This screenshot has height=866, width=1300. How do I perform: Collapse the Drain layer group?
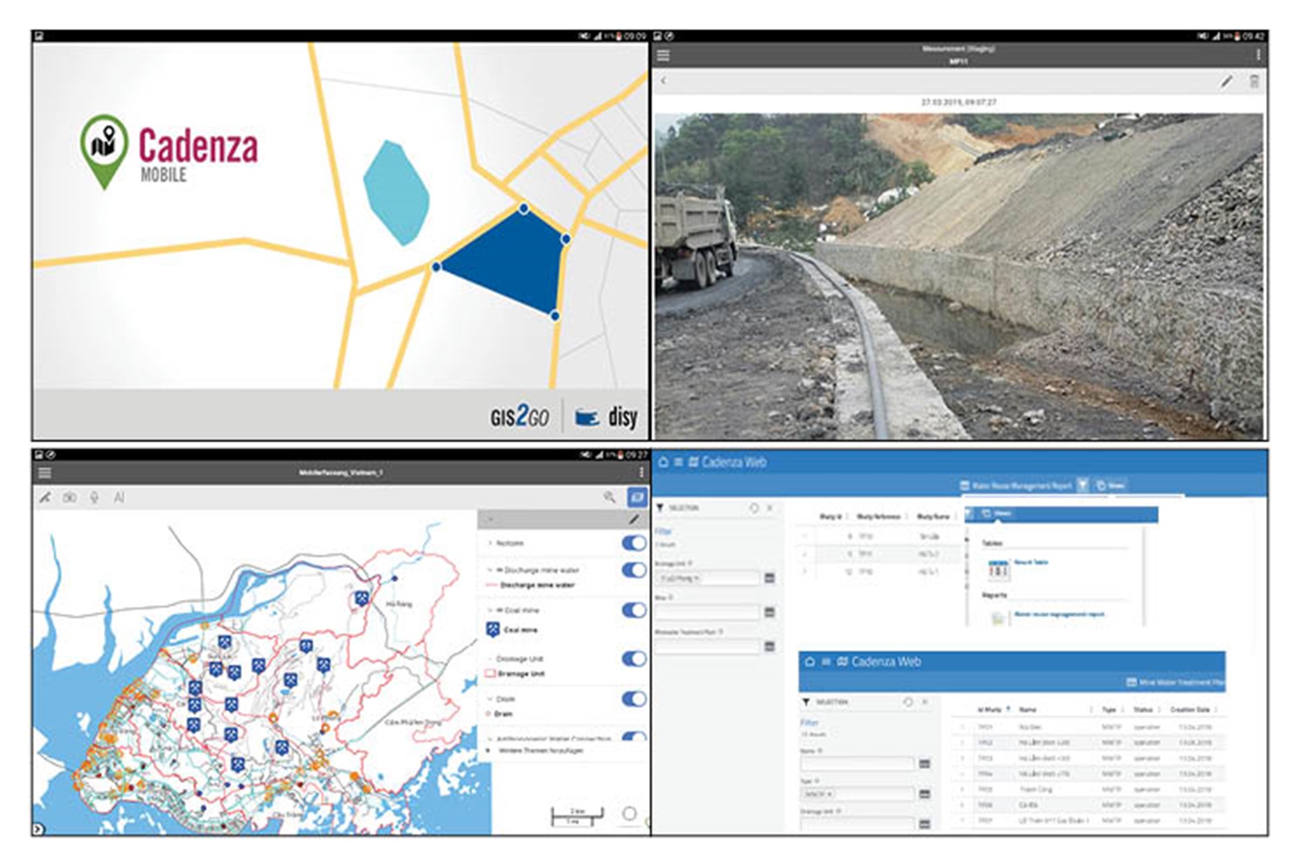click(491, 700)
